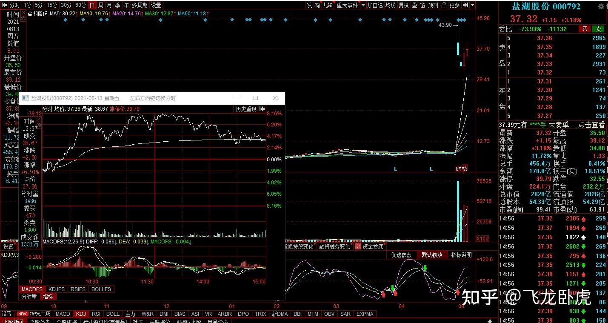Viewport: 608px width, 323px height.
Task: Open the 指标说明 description
Action: (x=462, y=255)
